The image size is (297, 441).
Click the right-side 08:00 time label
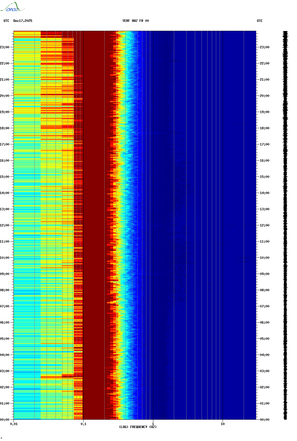point(265,290)
